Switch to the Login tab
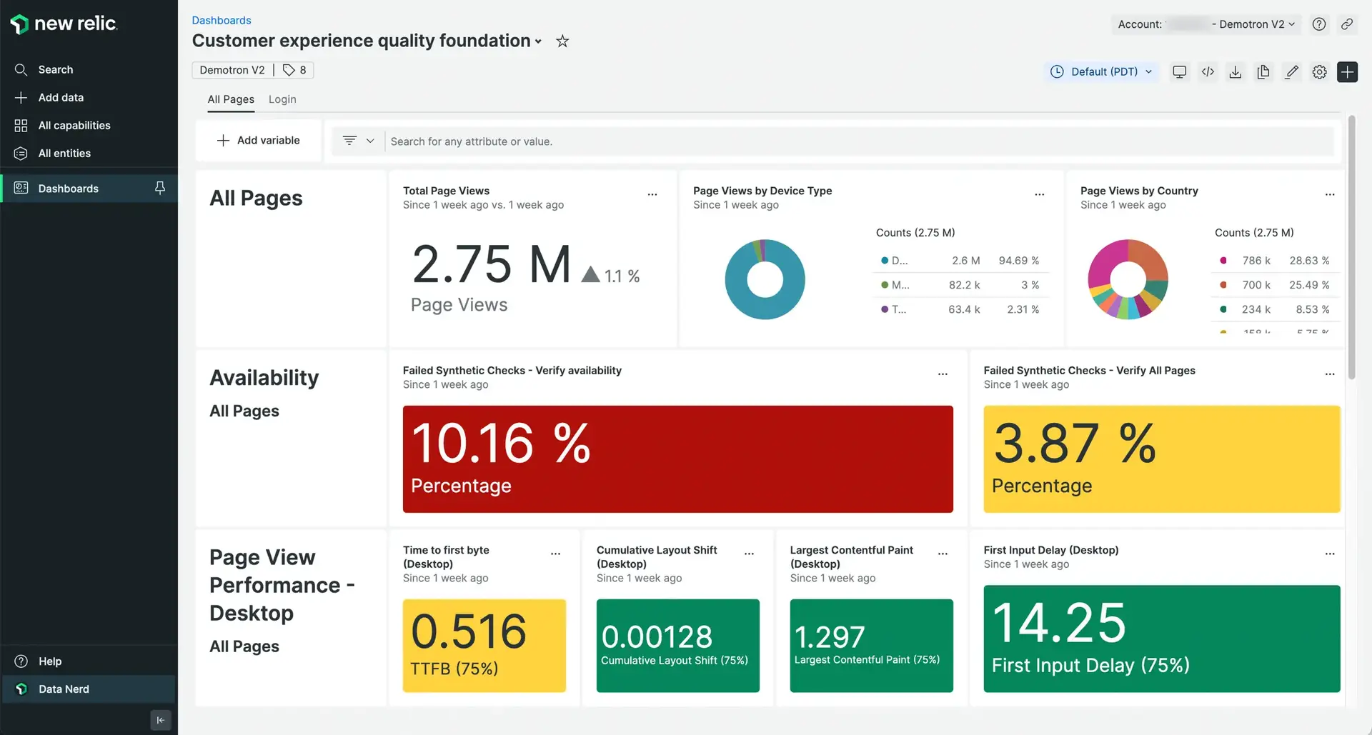Image resolution: width=1372 pixels, height=735 pixels. point(282,99)
